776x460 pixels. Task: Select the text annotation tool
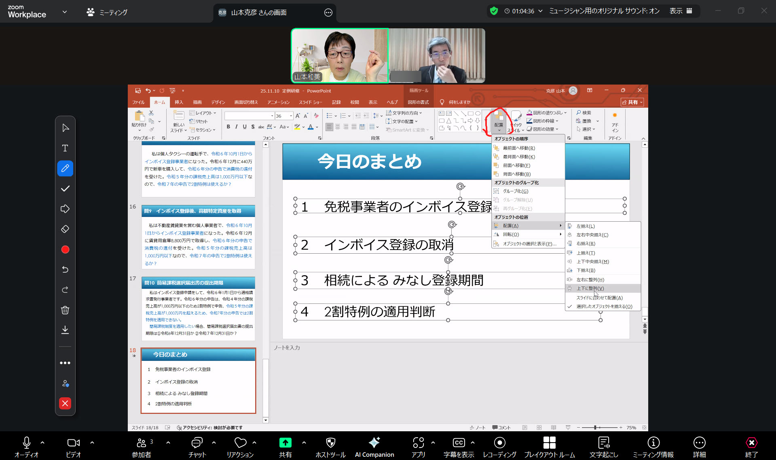[x=65, y=148]
